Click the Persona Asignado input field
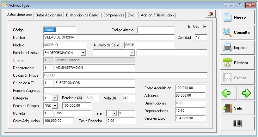 click(89, 91)
